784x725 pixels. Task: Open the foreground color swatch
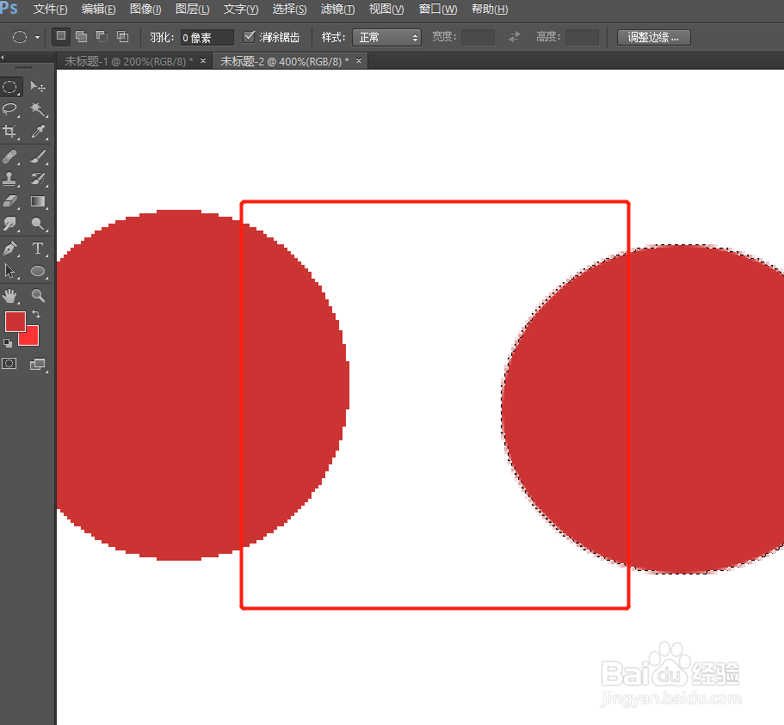pos(15,321)
